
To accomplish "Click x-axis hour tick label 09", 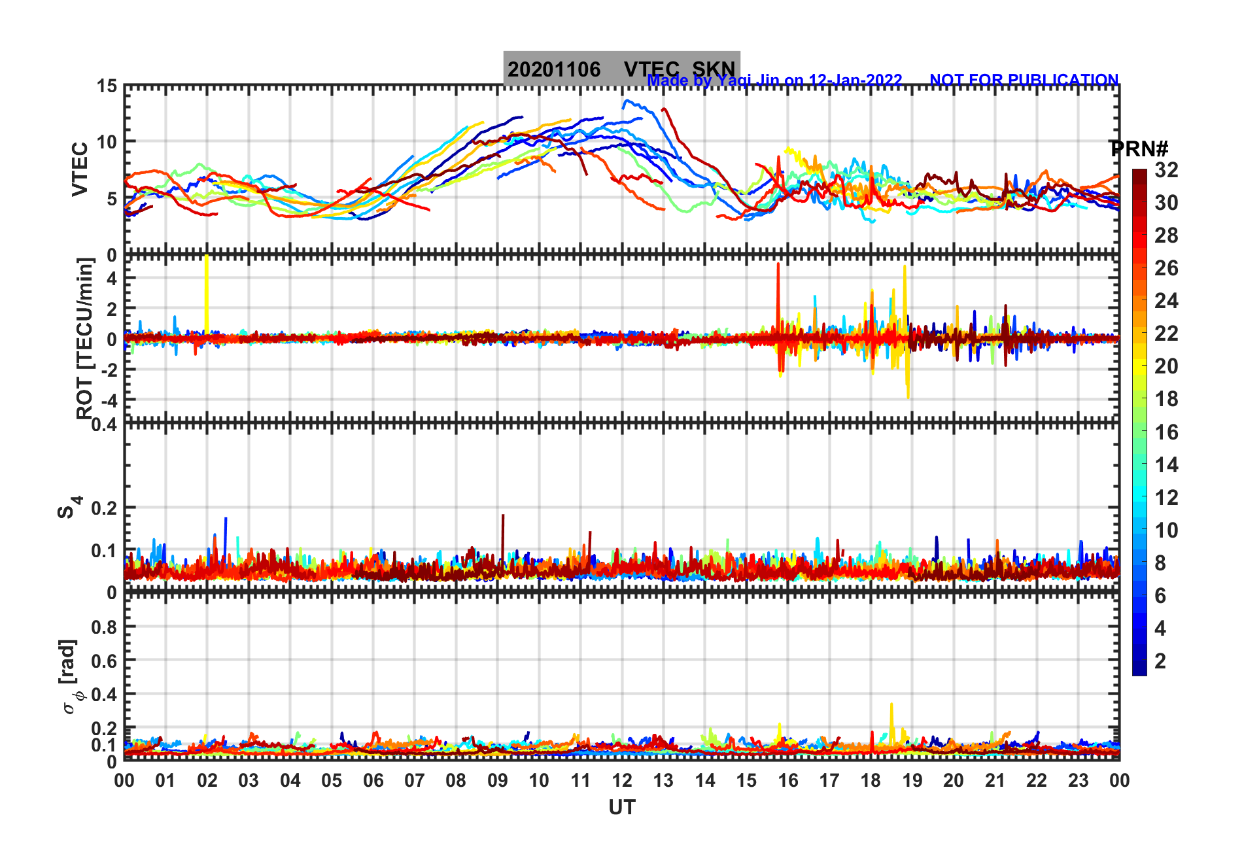I will [x=498, y=780].
